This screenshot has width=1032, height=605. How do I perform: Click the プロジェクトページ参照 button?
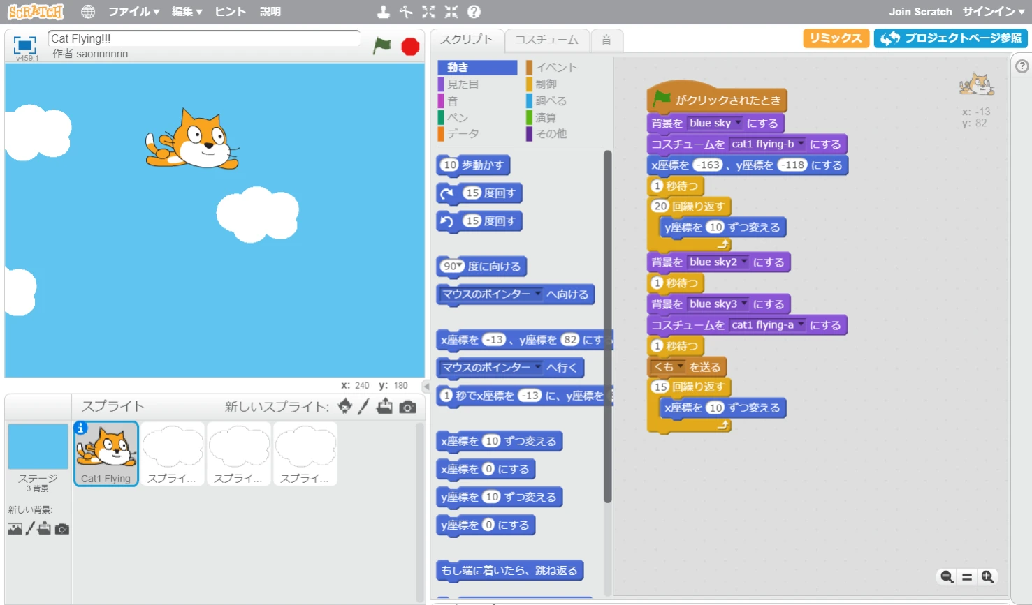(951, 38)
